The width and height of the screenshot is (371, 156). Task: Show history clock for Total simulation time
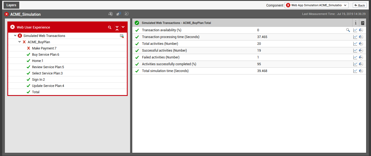361,71
